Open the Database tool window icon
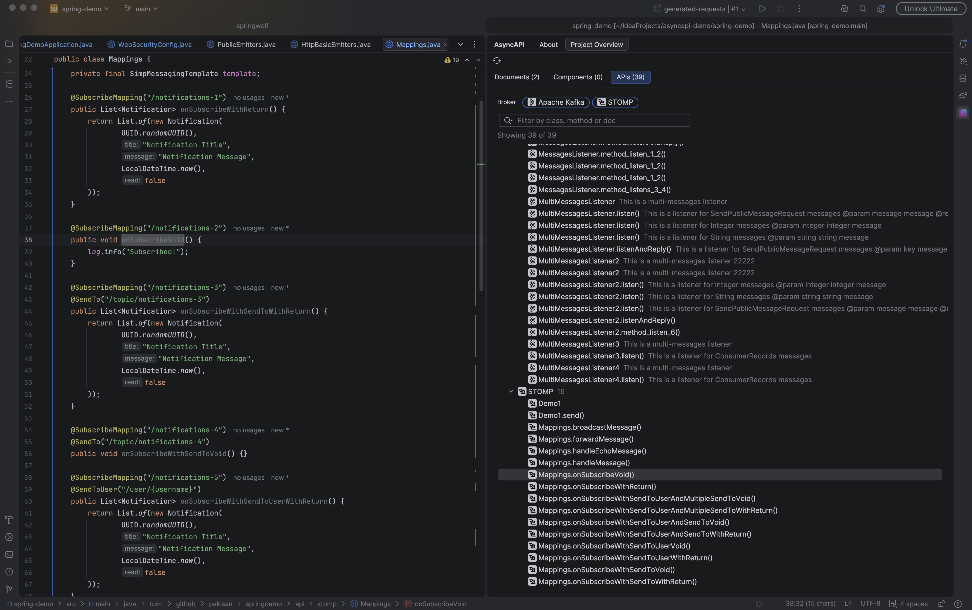The image size is (972, 610). [963, 78]
